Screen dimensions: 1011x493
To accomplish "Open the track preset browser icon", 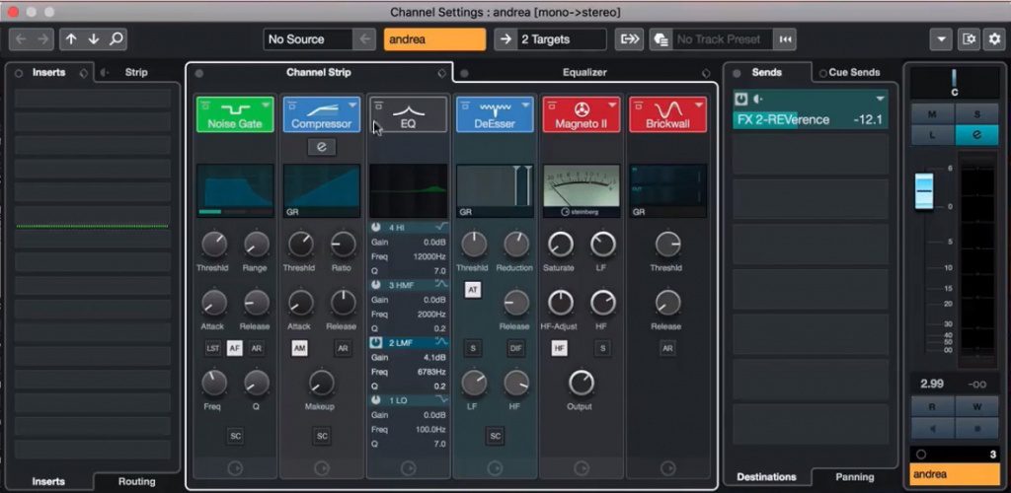I will (661, 39).
